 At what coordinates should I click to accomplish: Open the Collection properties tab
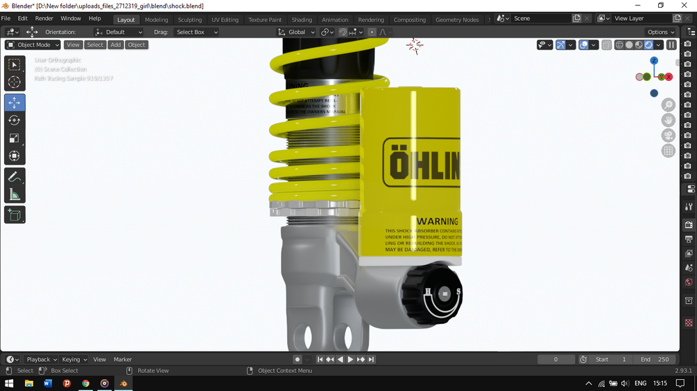pos(689,300)
